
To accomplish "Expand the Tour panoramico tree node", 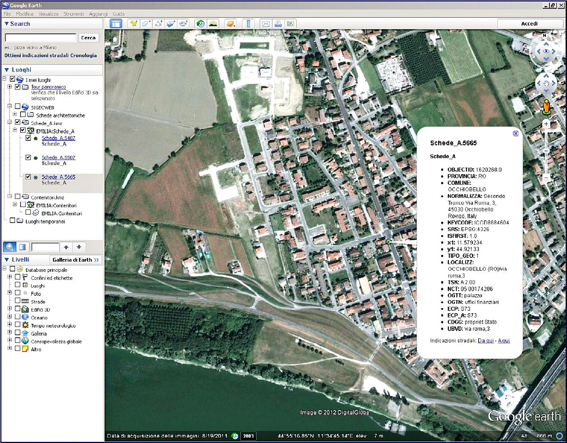I will pyautogui.click(x=10, y=87).
